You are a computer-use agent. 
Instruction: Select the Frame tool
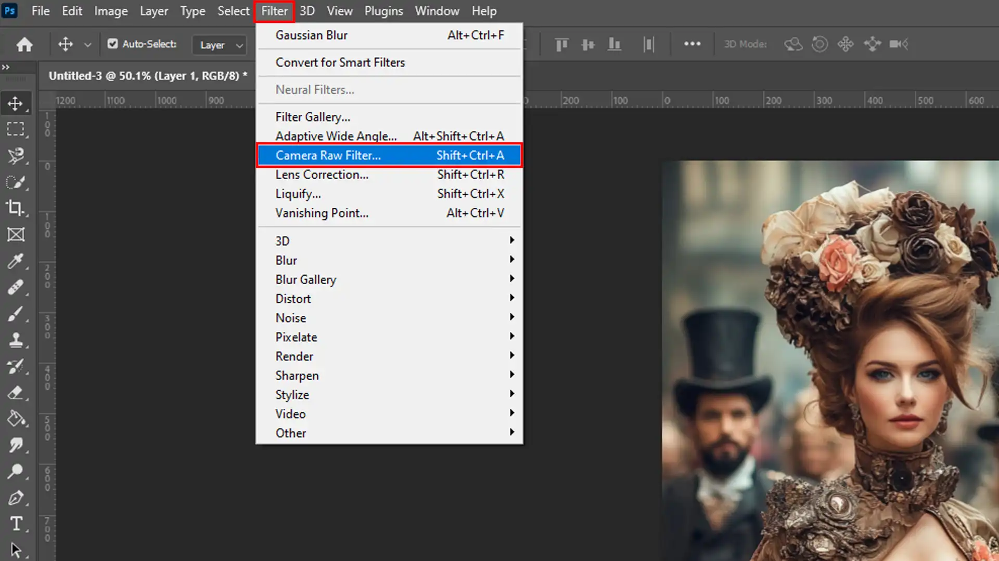tap(16, 235)
